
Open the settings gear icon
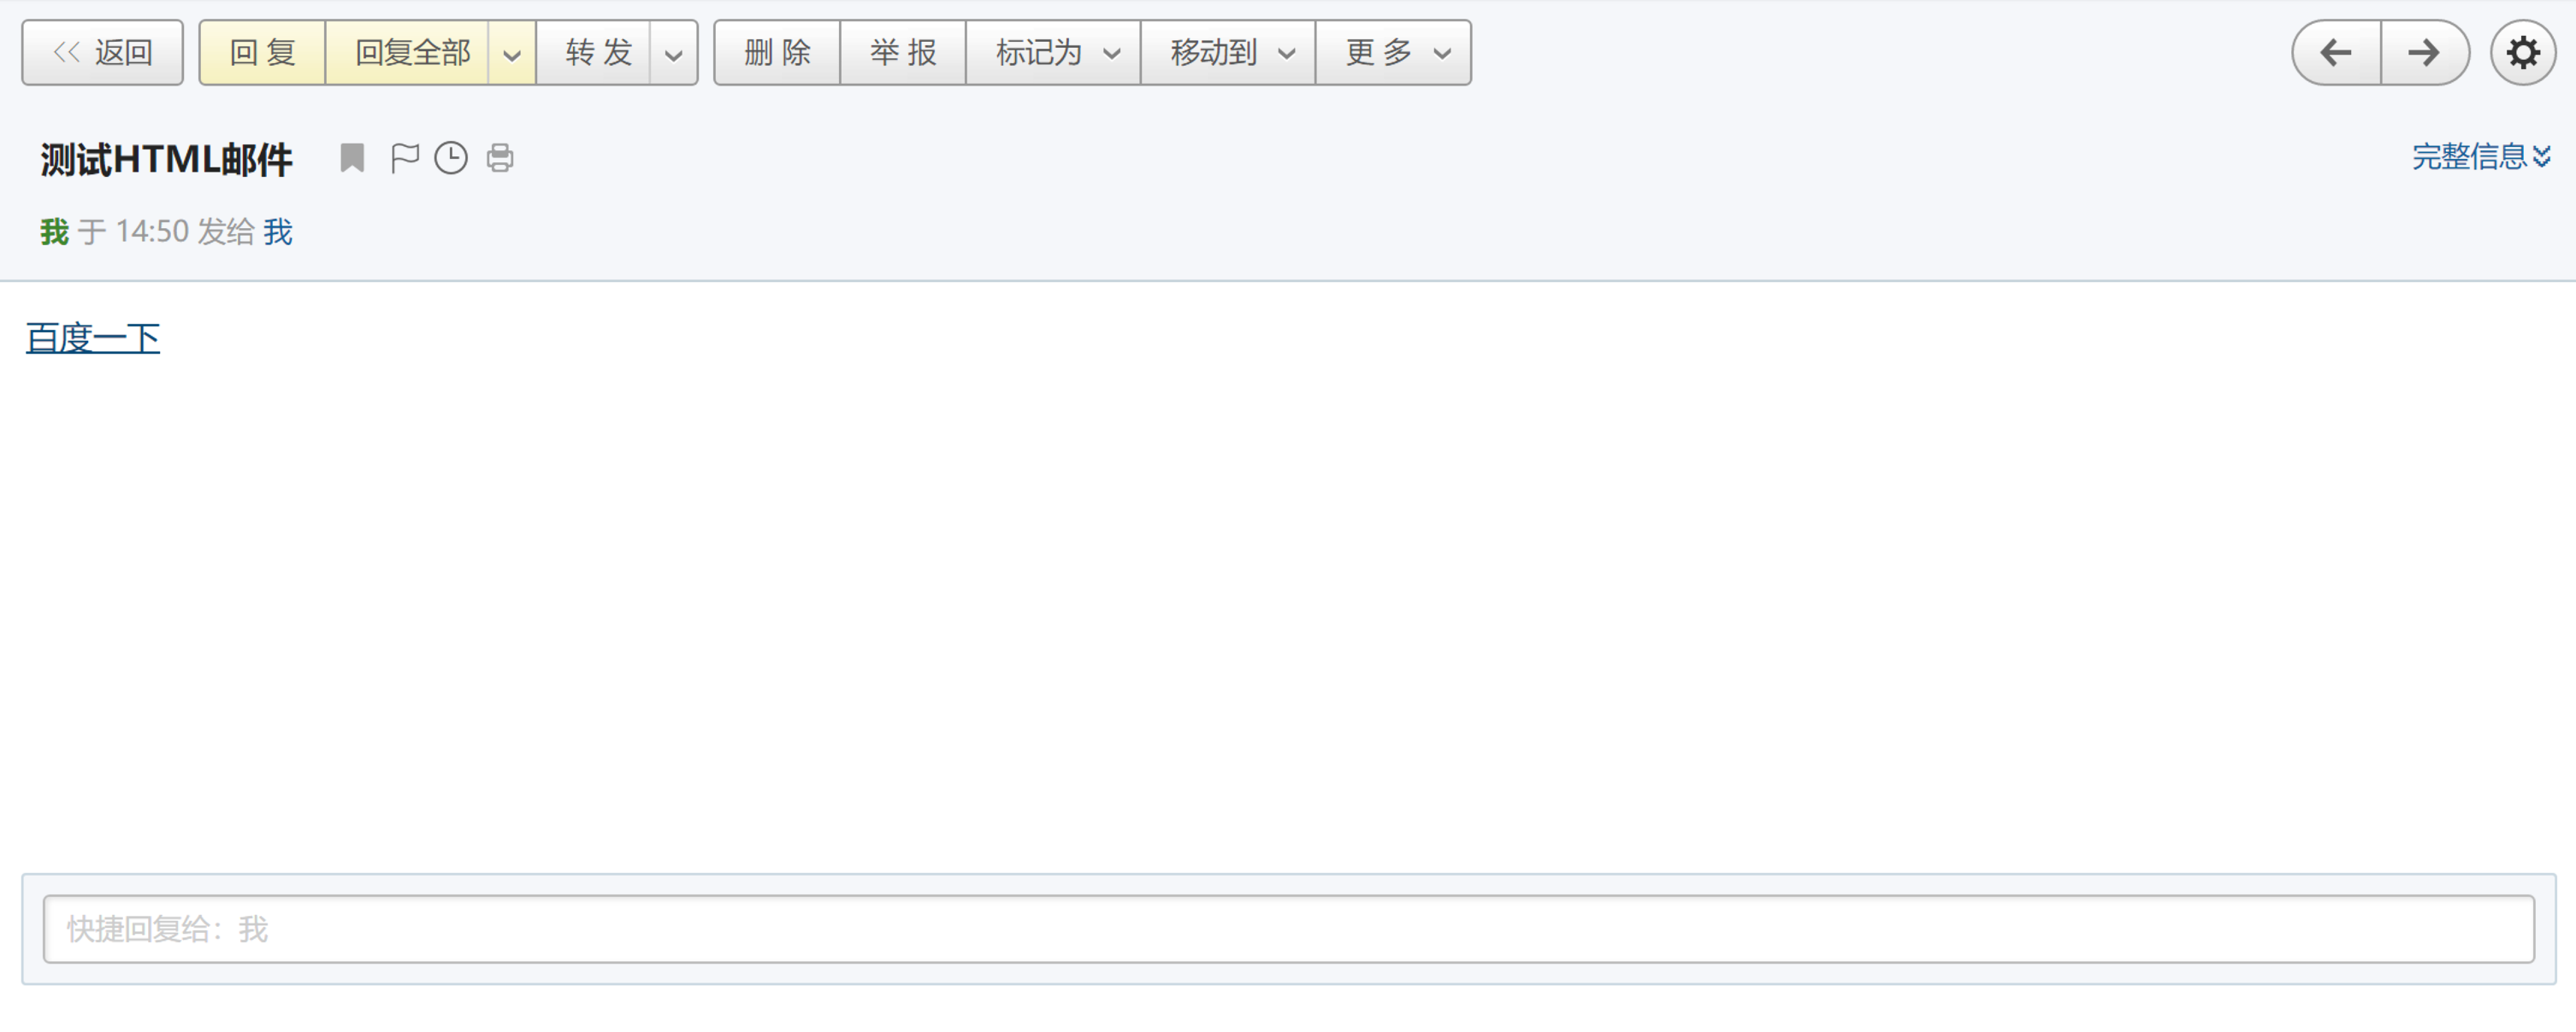pyautogui.click(x=2522, y=53)
